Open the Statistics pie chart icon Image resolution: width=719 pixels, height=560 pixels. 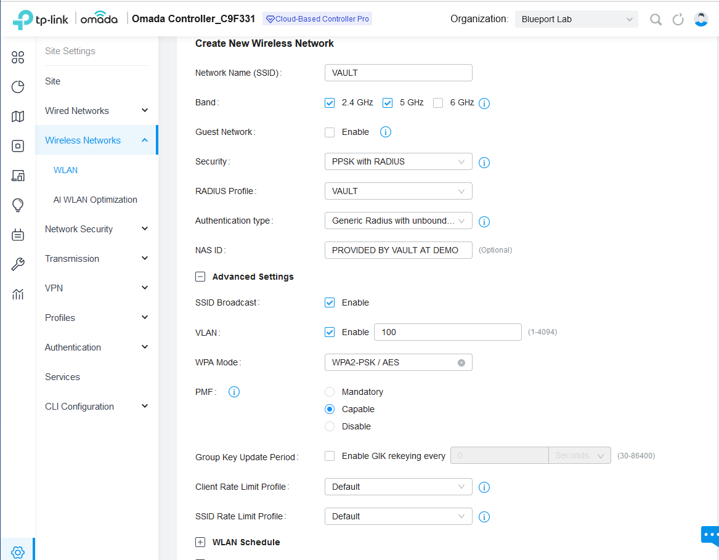click(x=18, y=87)
